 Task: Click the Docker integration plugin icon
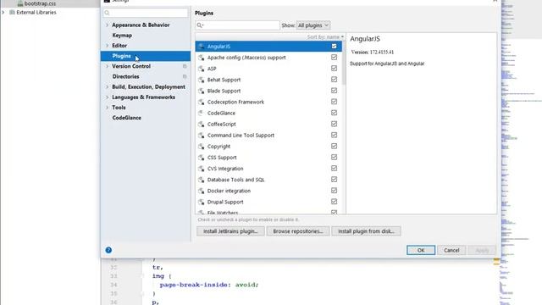click(202, 191)
